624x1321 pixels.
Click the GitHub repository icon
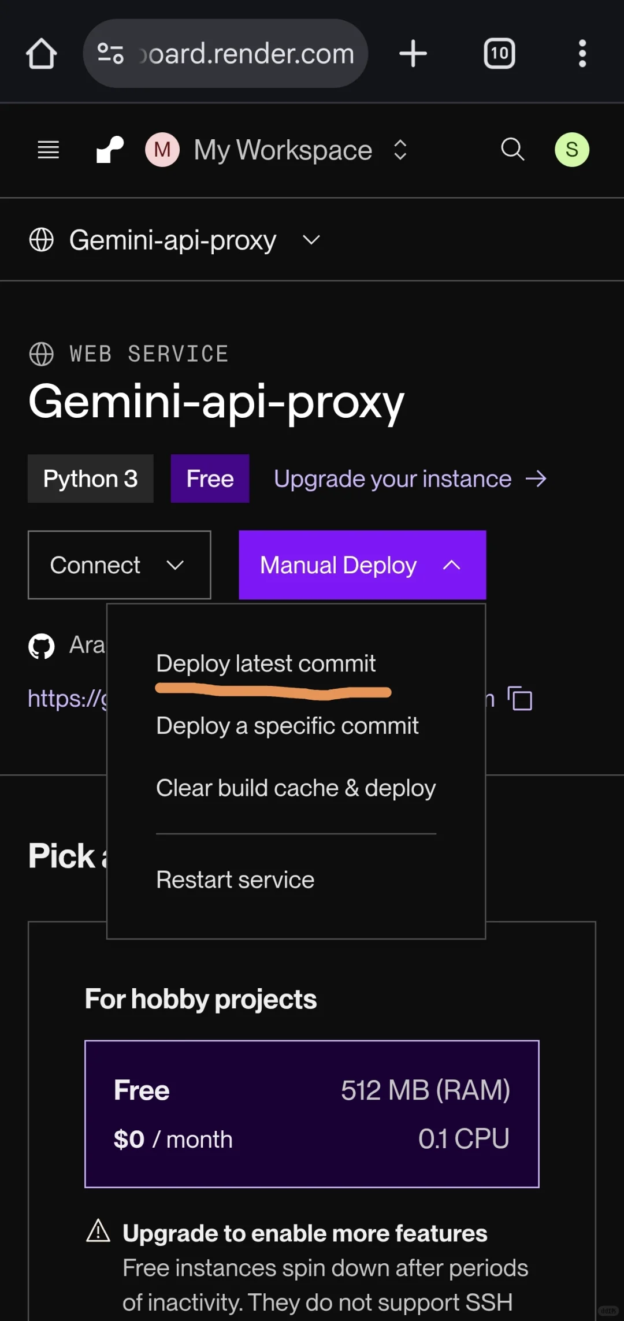pyautogui.click(x=42, y=646)
